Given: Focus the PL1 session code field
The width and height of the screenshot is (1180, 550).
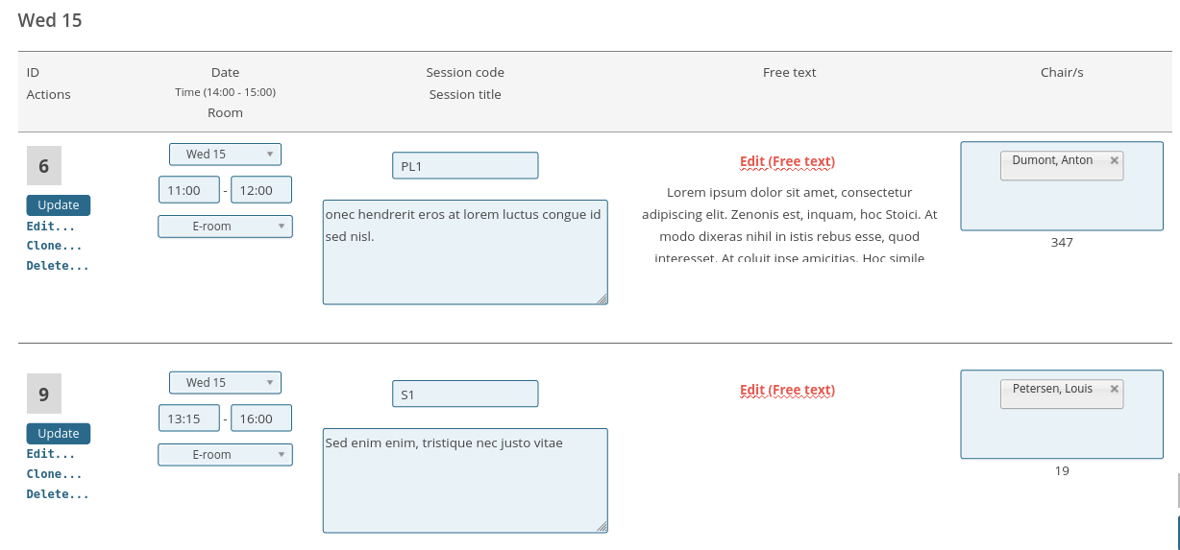Looking at the screenshot, I should coord(465,166).
